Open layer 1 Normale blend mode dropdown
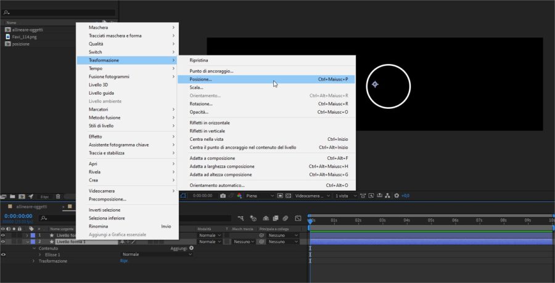This screenshot has width=555, height=283. pyautogui.click(x=209, y=235)
